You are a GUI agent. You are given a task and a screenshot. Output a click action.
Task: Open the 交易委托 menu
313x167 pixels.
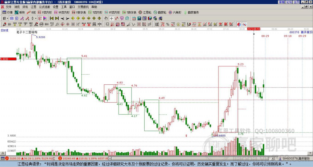tap(83, 7)
